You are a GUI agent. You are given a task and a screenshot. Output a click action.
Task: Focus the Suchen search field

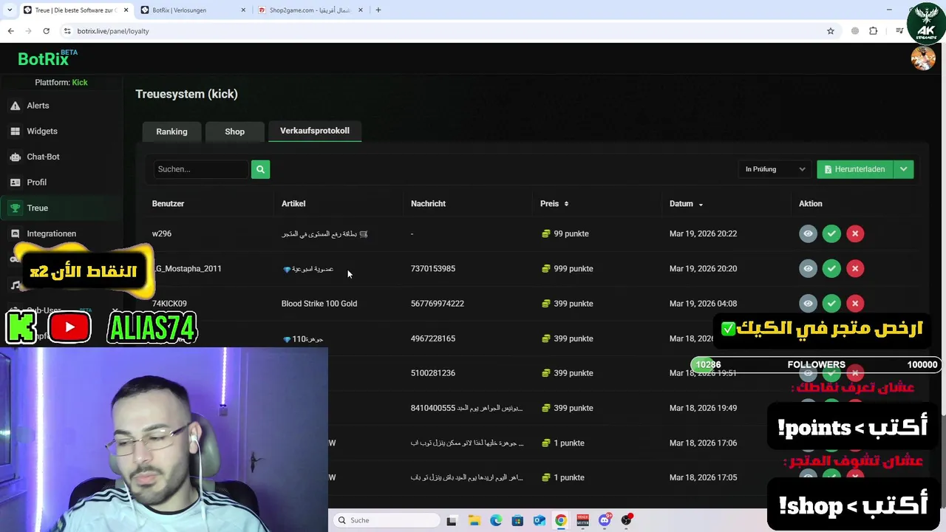pos(201,169)
